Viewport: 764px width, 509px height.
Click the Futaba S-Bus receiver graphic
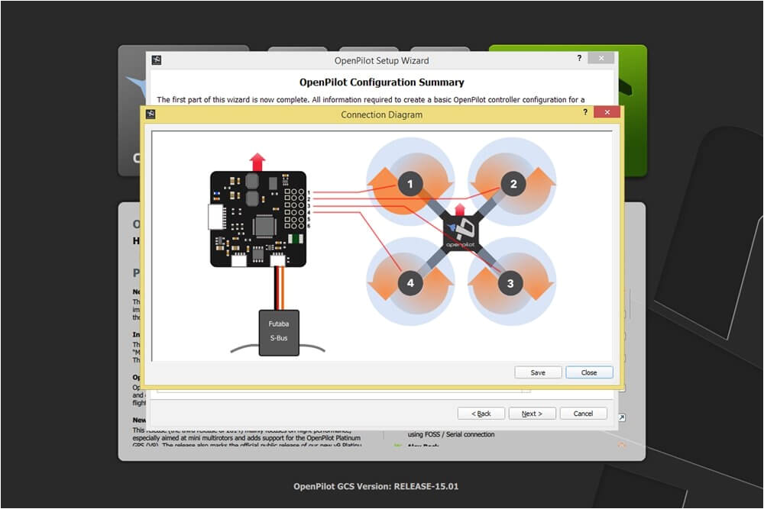point(279,330)
